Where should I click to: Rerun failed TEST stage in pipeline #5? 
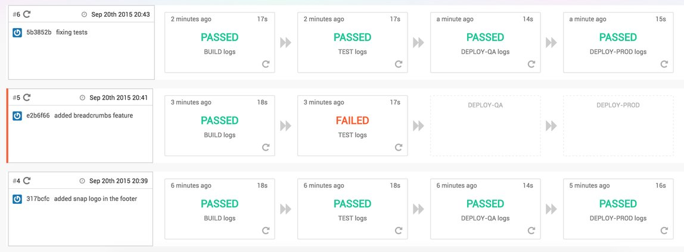tap(399, 147)
